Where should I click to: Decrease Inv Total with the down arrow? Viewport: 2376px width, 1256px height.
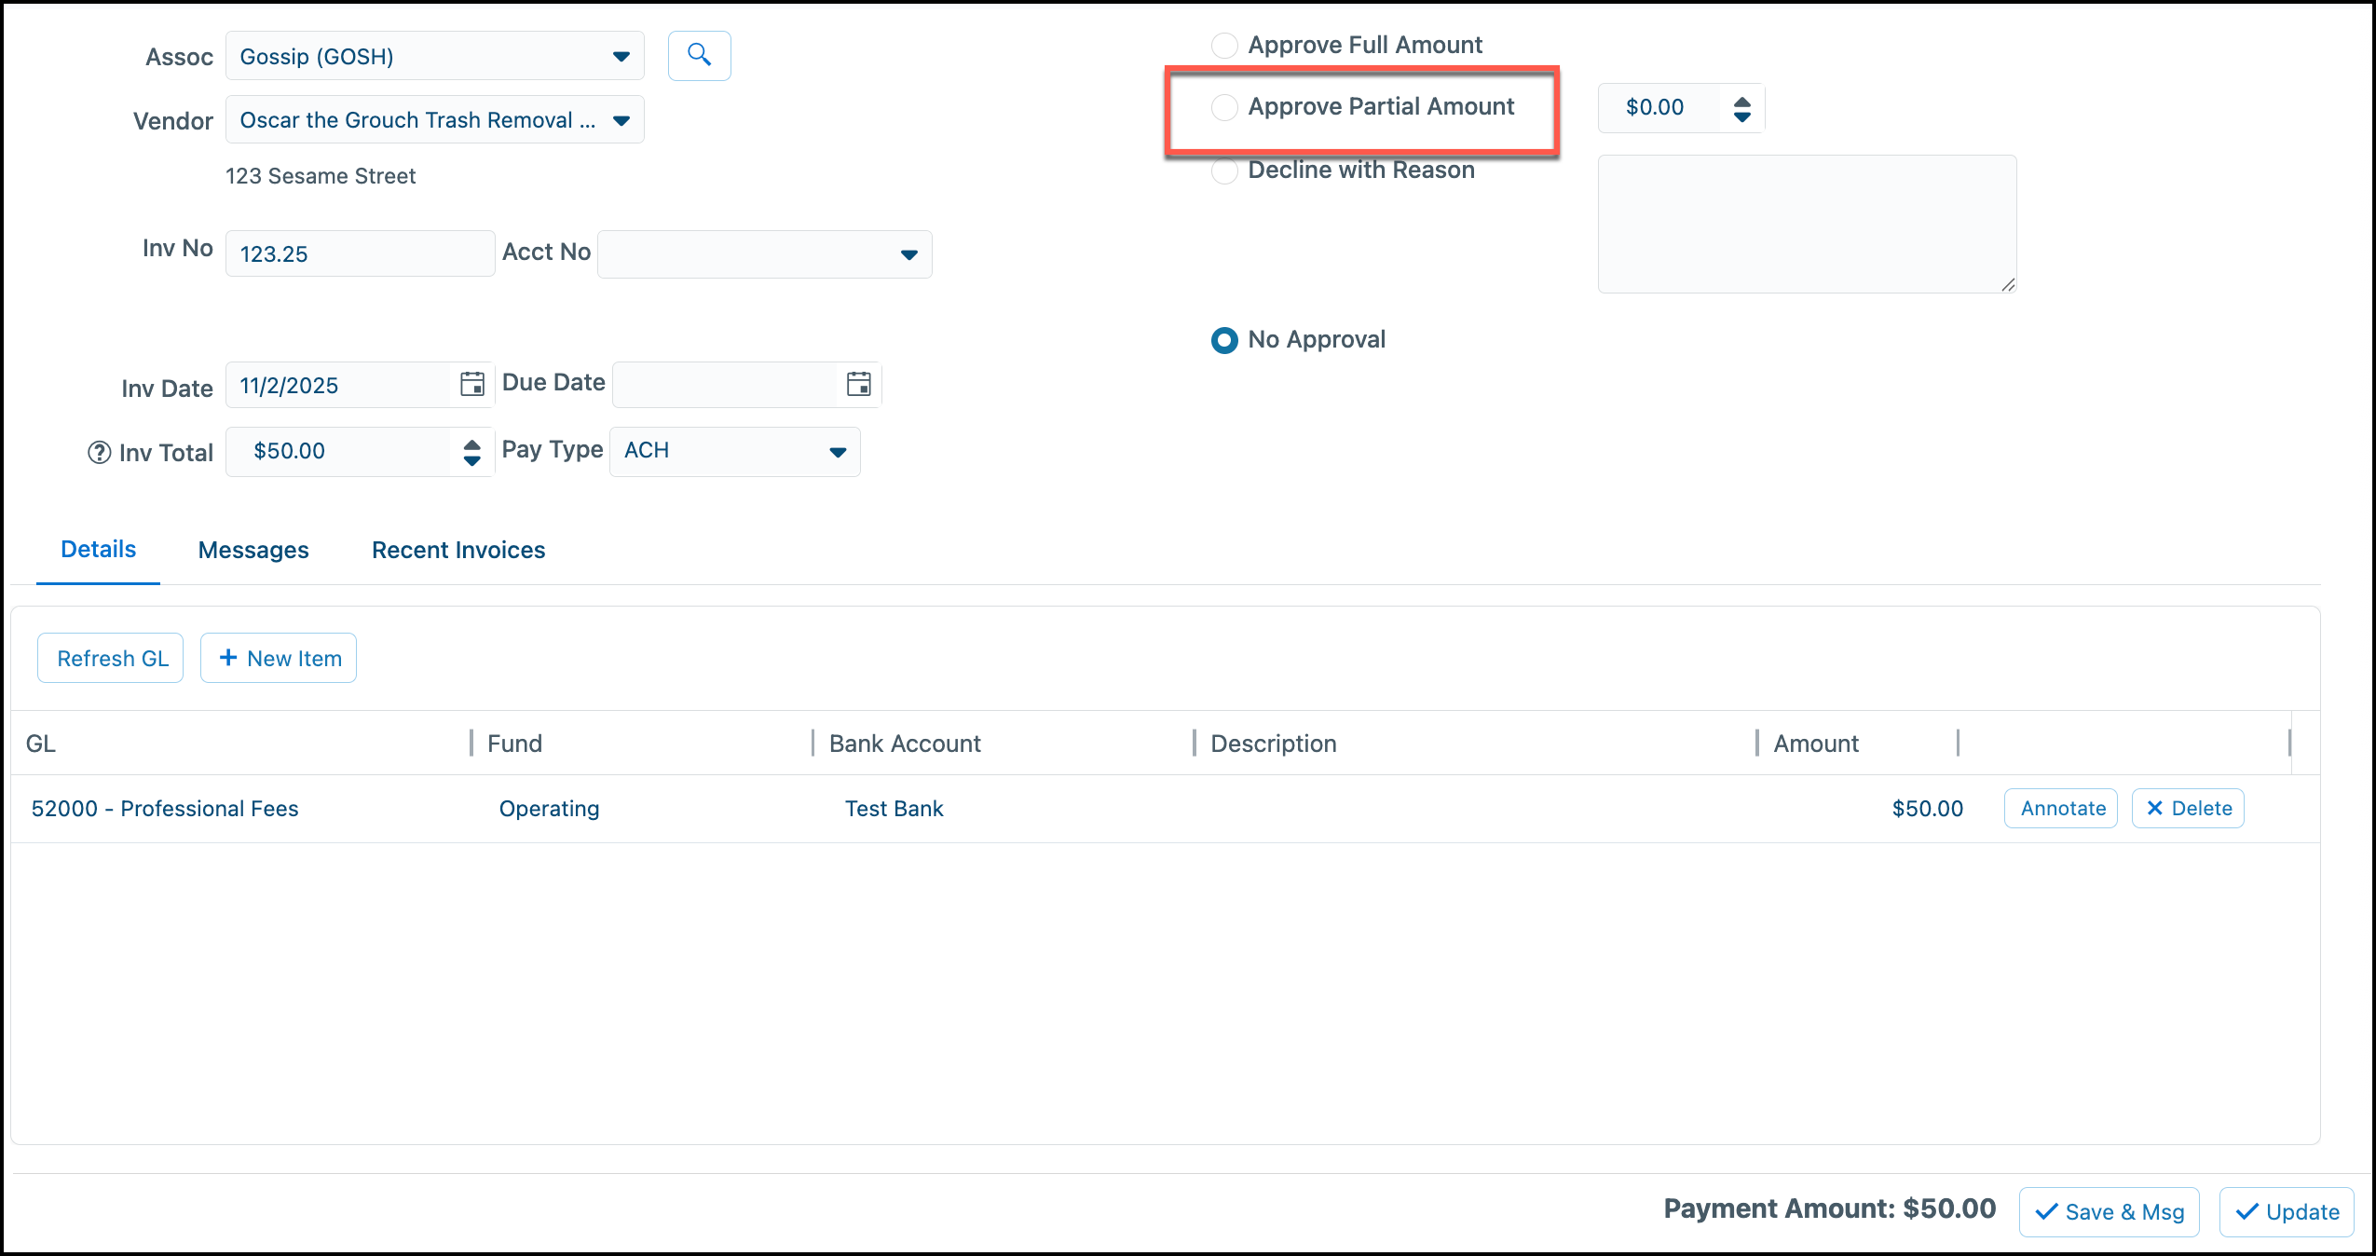pyautogui.click(x=472, y=460)
